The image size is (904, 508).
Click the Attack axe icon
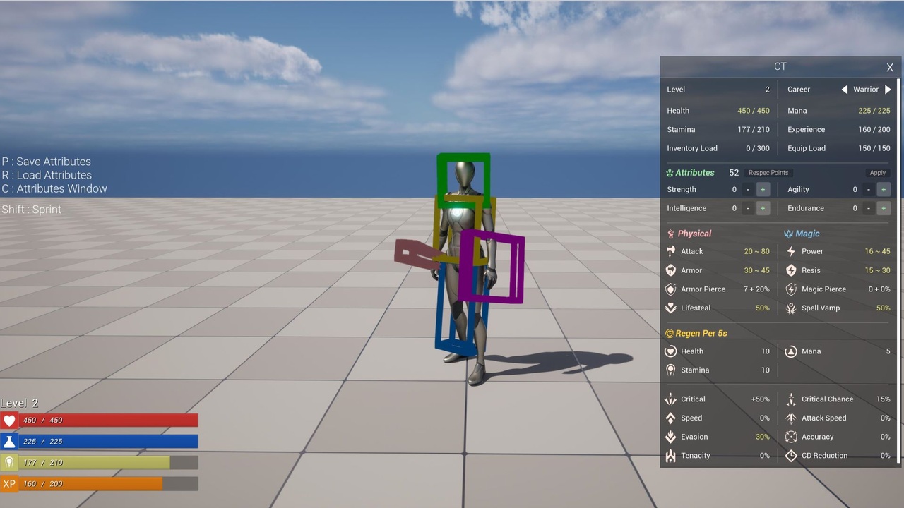tap(671, 251)
